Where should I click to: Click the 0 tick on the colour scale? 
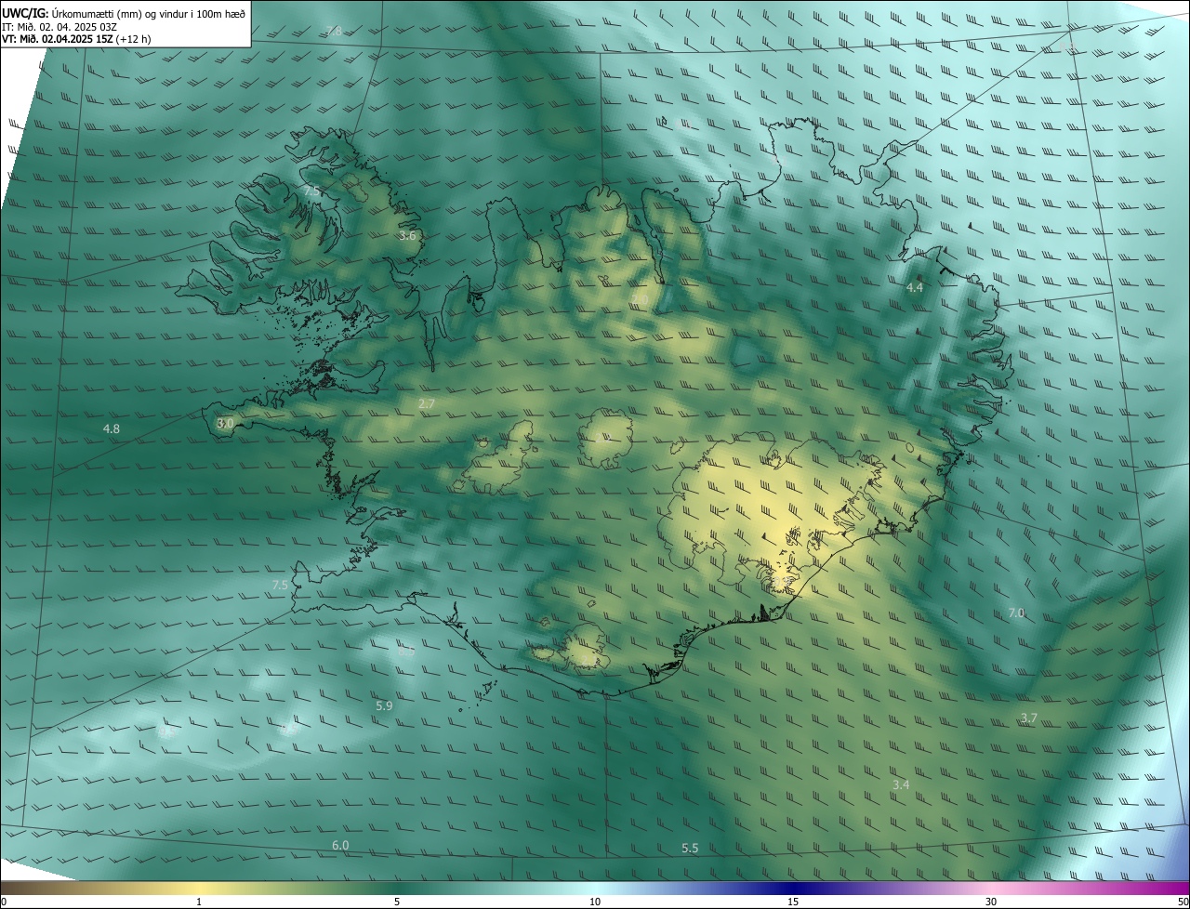click(4, 902)
